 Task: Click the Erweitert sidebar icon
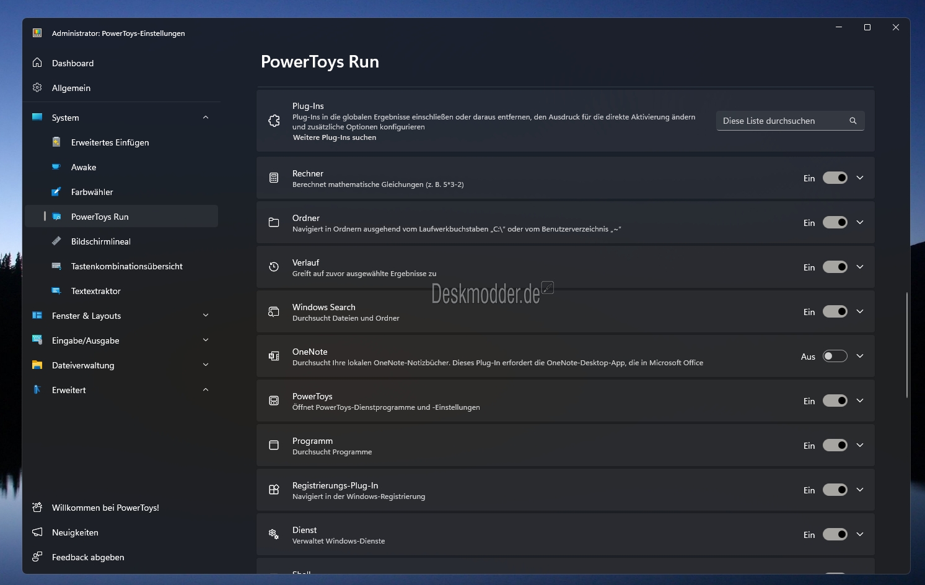coord(37,389)
